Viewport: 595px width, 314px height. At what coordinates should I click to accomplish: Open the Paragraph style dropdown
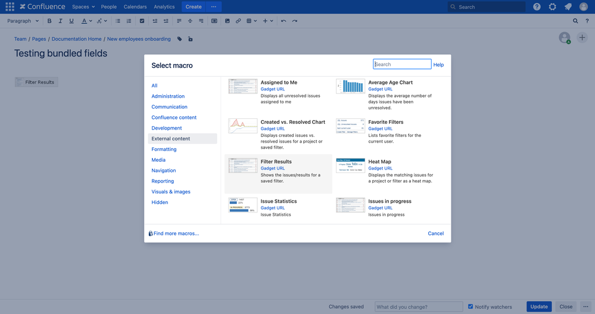click(23, 21)
